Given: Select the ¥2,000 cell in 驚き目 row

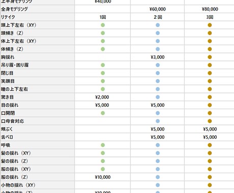Looking at the screenshot, I should [x=102, y=97].
